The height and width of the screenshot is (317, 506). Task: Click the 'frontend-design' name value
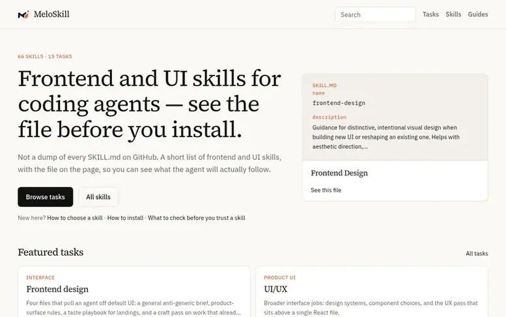coord(339,103)
